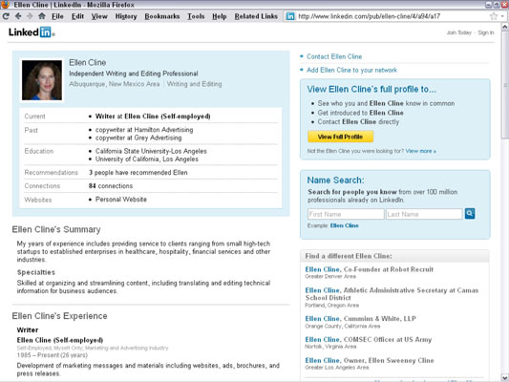Screen dimensions: 509x382
Task: Click the "Specialties" subheading
Action: click(x=36, y=272)
